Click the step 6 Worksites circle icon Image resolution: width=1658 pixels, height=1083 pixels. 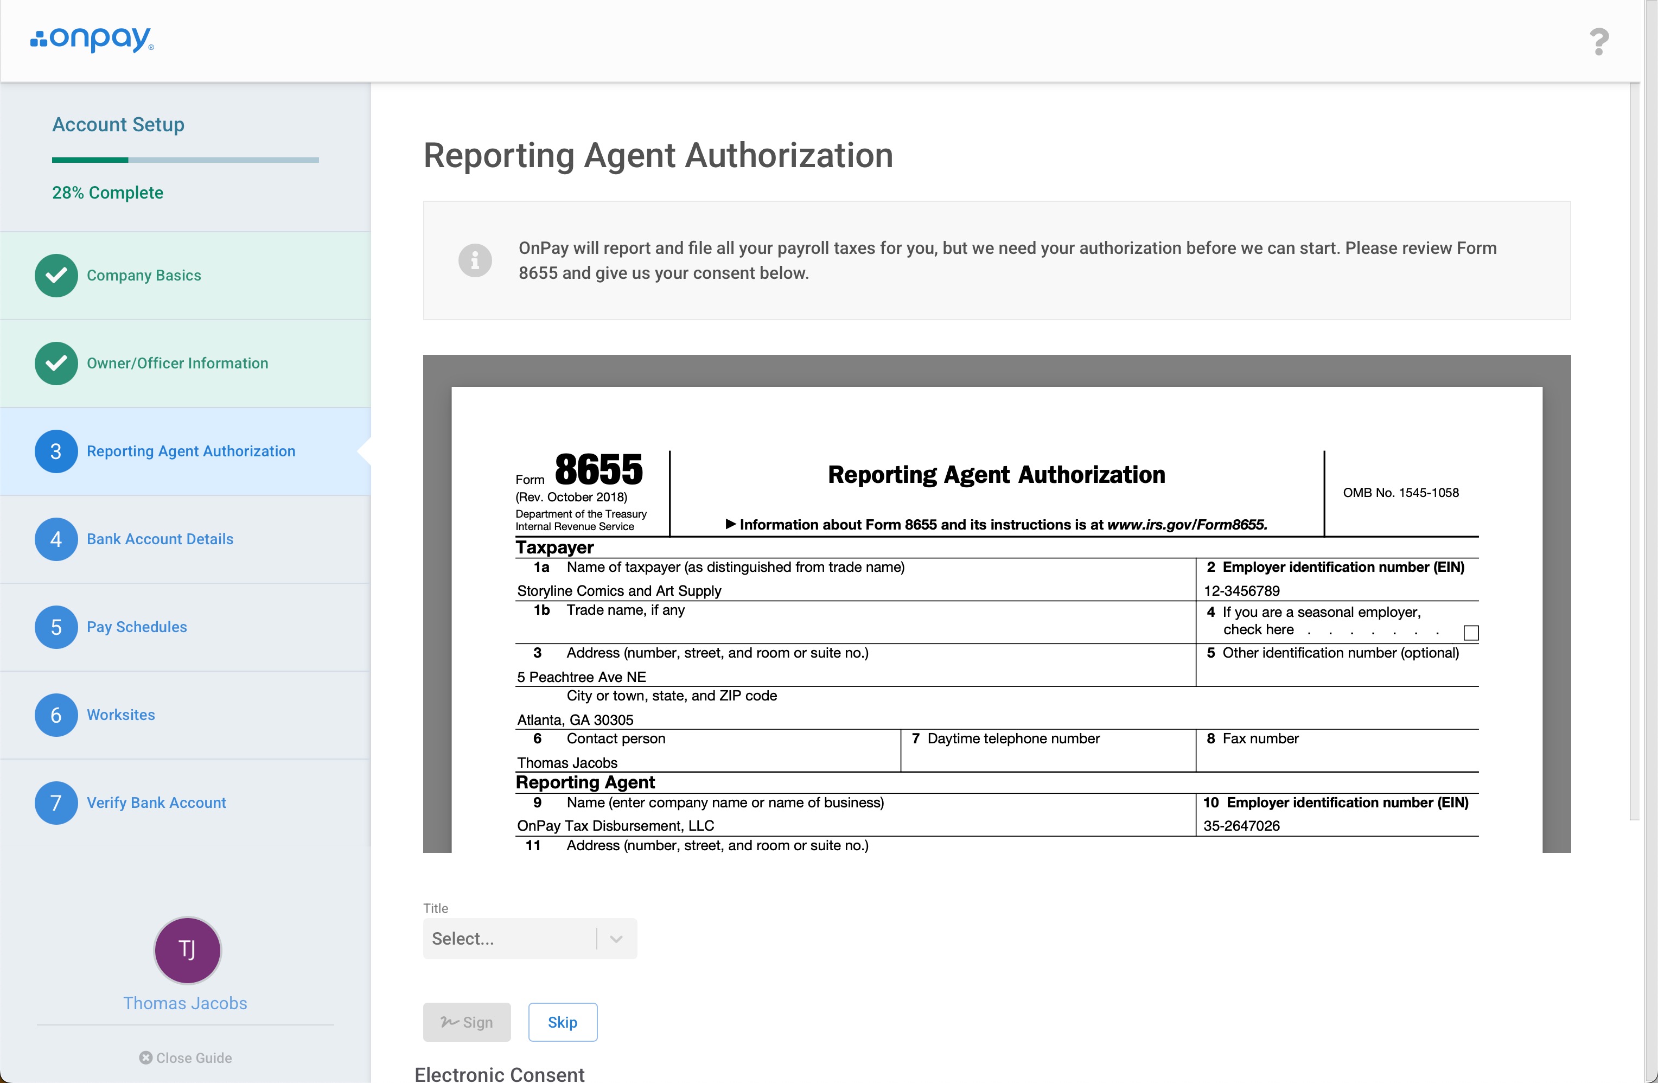(56, 715)
